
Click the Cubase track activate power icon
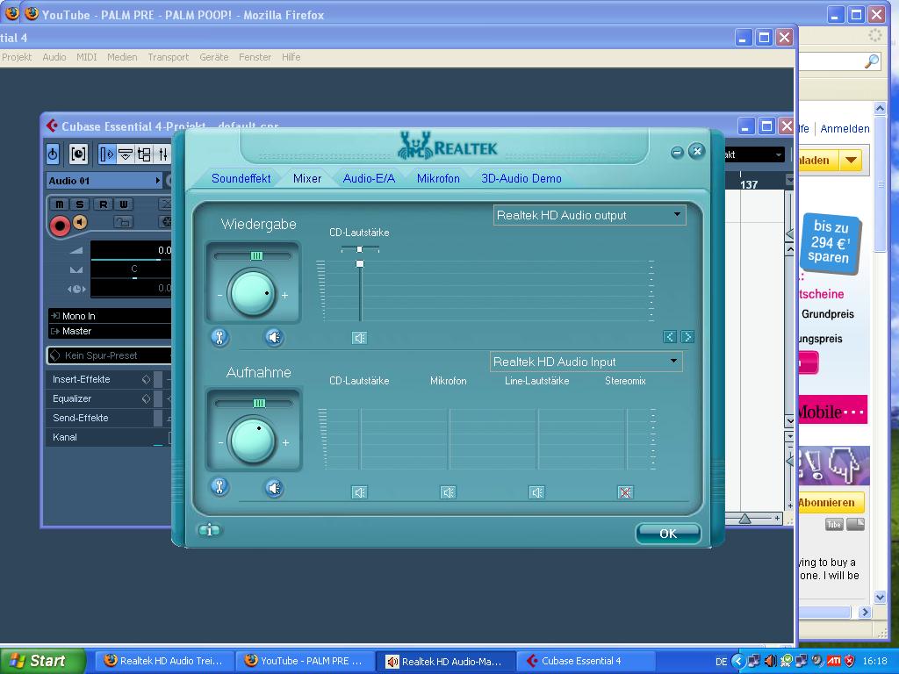(53, 154)
